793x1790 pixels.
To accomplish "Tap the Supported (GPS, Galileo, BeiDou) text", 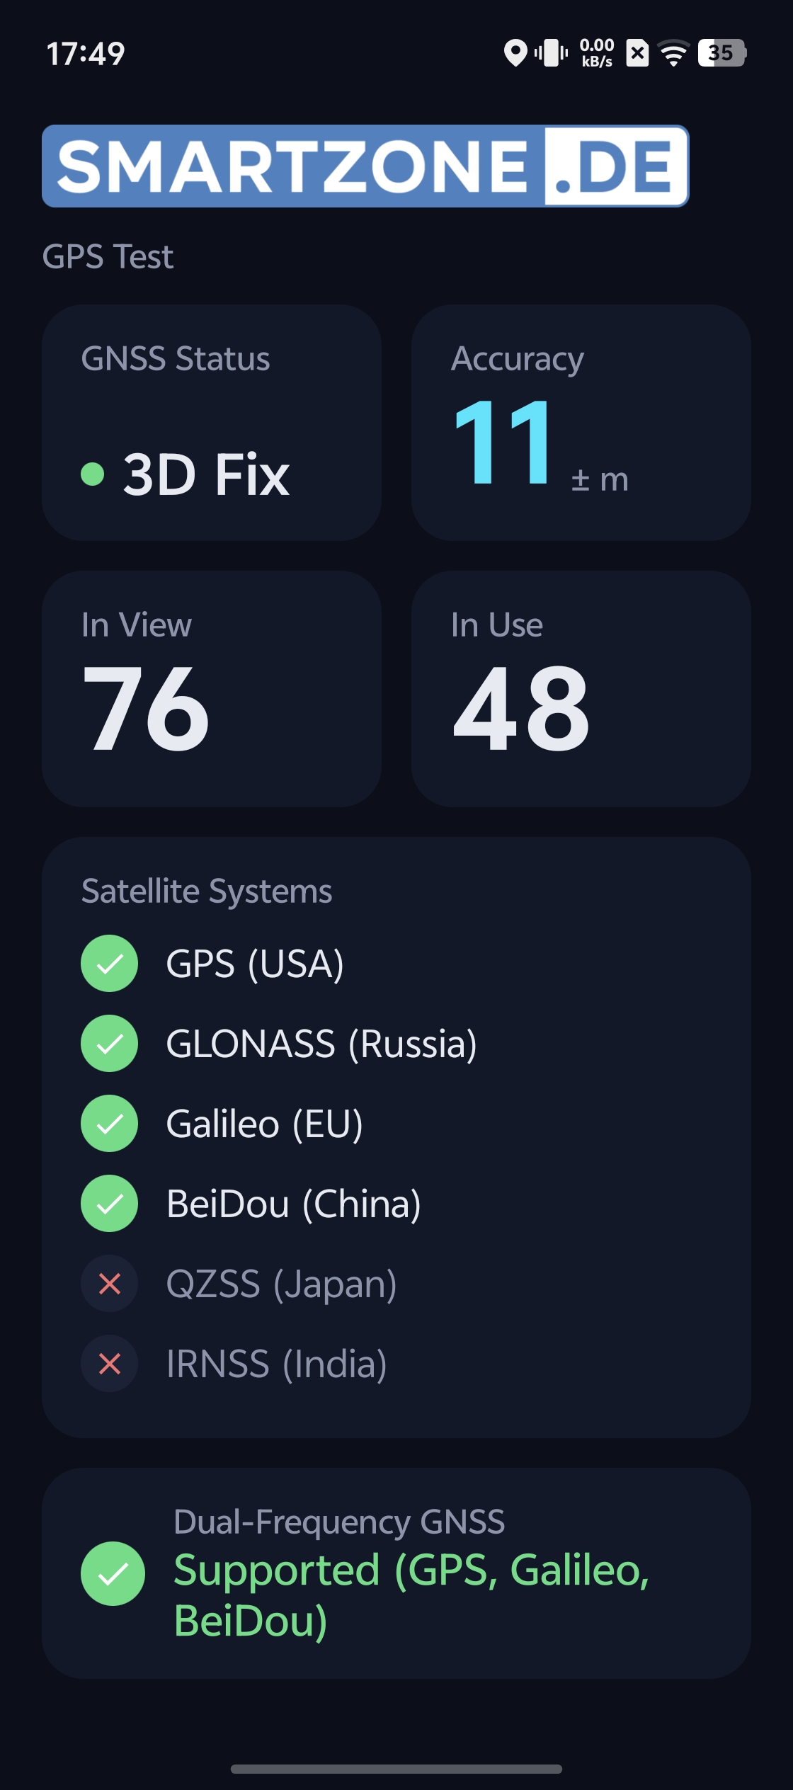I will pyautogui.click(x=411, y=1595).
